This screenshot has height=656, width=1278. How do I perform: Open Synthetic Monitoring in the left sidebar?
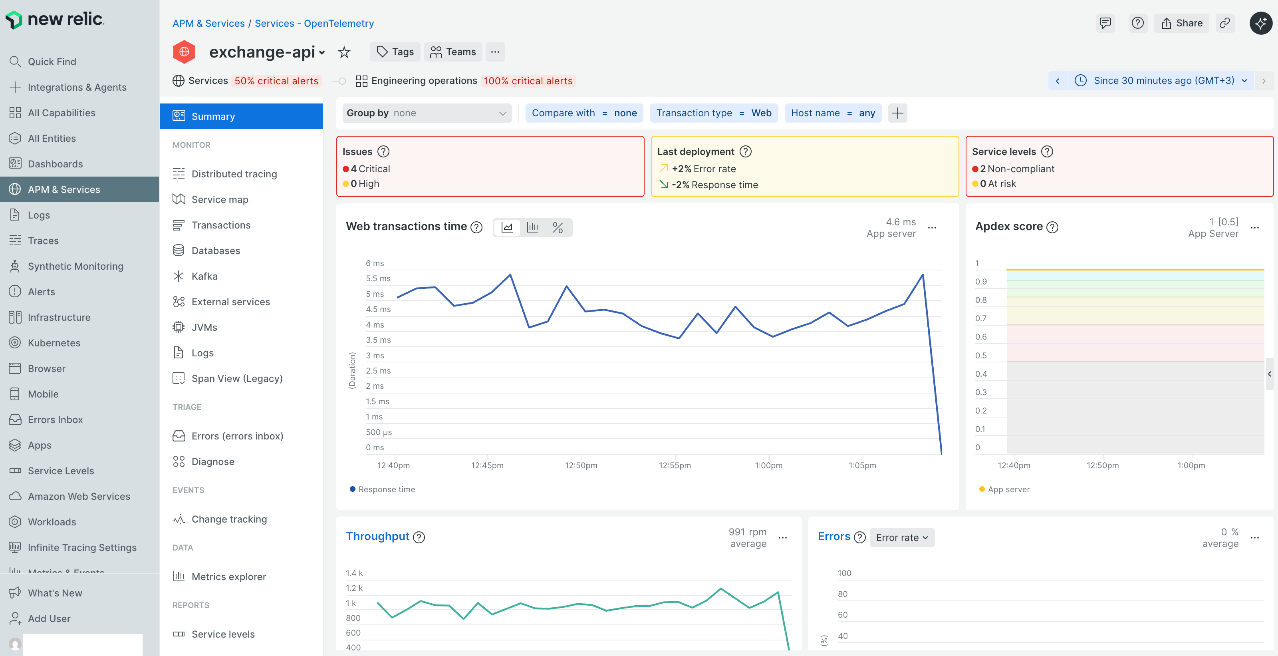click(79, 266)
